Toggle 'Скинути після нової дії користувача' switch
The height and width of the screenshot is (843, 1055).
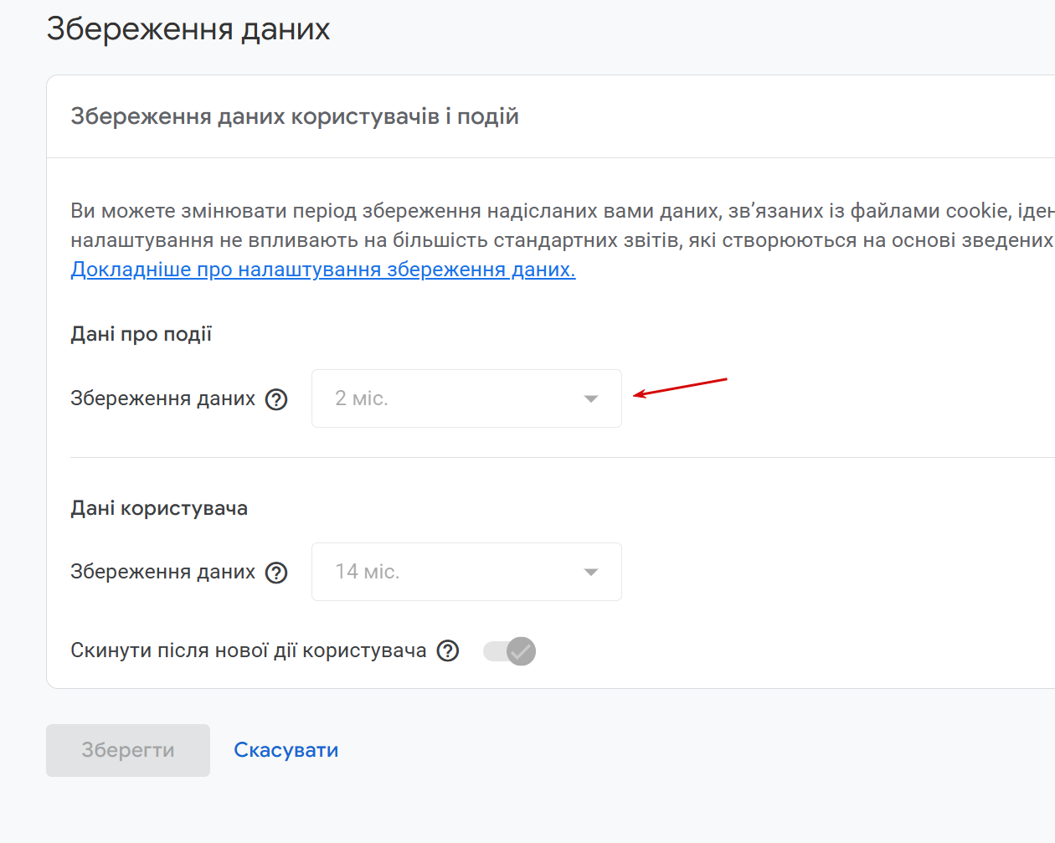point(509,650)
